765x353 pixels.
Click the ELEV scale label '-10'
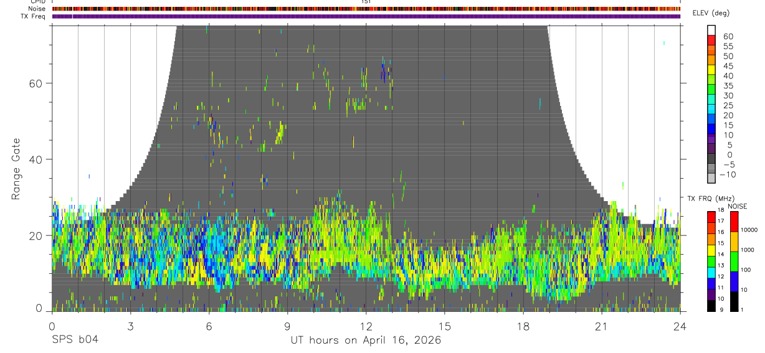click(728, 175)
